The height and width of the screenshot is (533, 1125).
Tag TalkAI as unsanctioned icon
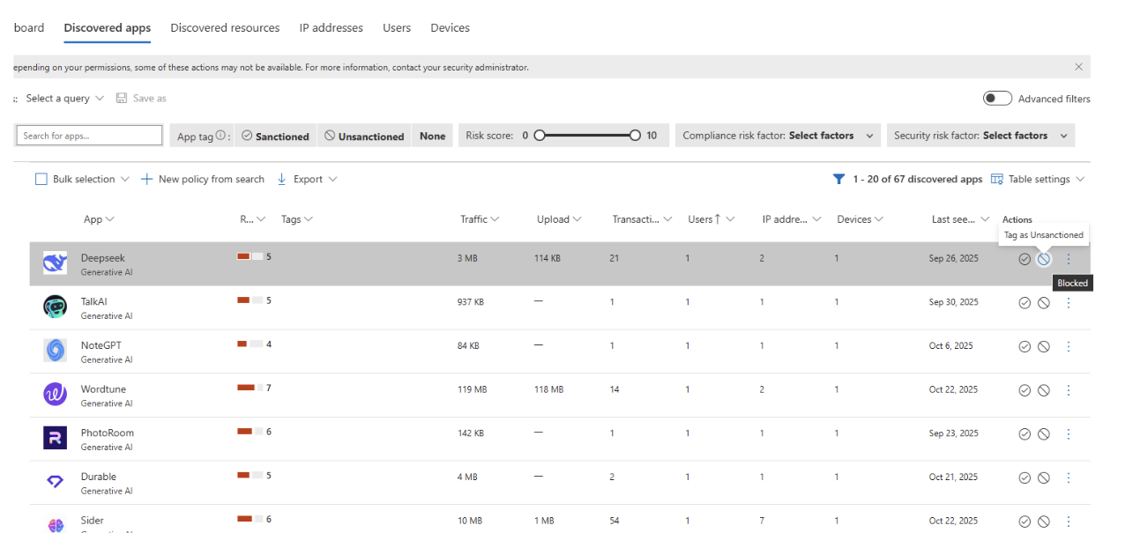click(1043, 302)
